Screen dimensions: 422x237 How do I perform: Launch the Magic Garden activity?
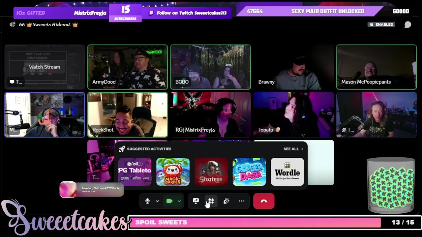pyautogui.click(x=173, y=172)
